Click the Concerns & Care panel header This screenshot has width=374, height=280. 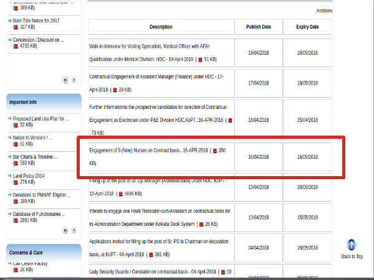(x=44, y=253)
